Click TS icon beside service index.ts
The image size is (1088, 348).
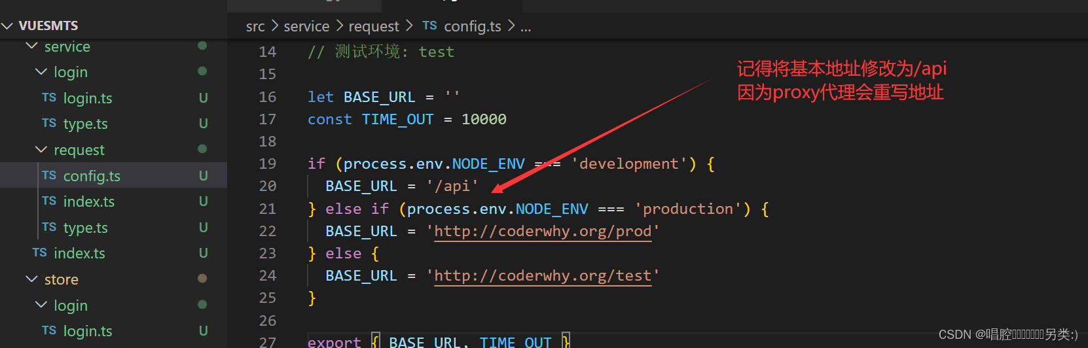click(39, 252)
